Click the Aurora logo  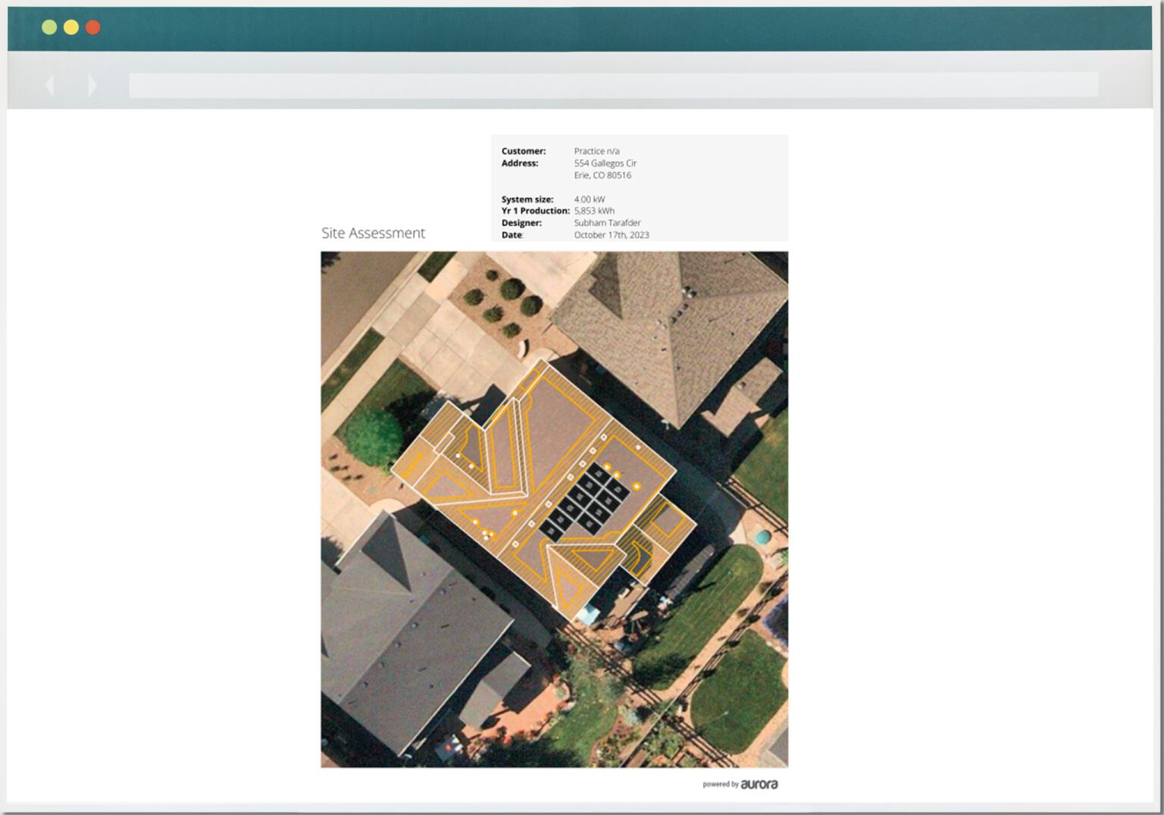(759, 784)
